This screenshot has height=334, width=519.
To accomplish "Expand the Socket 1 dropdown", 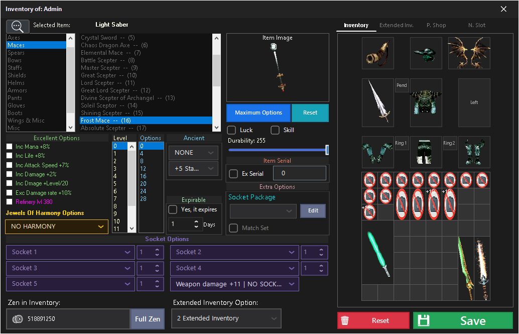I will (x=70, y=252).
